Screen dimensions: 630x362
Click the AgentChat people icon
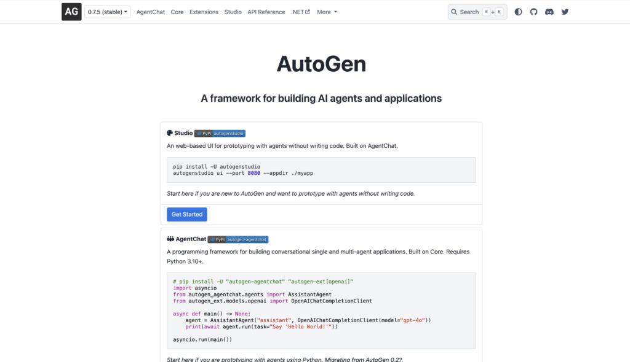click(x=170, y=239)
